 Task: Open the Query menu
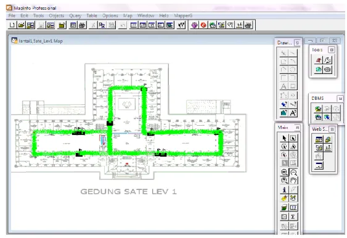pos(75,15)
